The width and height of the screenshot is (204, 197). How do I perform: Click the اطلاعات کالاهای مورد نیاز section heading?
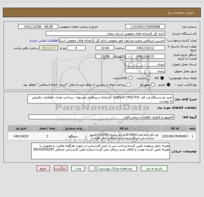[177, 108]
